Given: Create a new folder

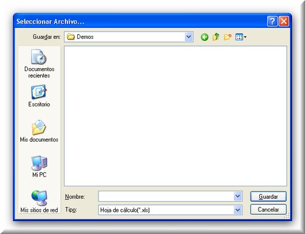Looking at the screenshot, I should [x=228, y=37].
